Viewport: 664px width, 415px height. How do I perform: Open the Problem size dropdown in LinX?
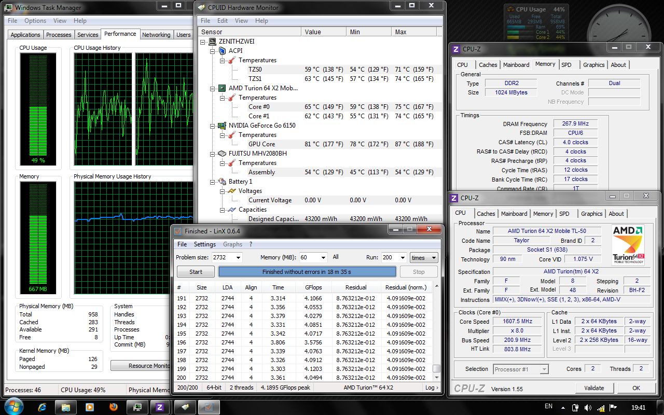point(238,258)
